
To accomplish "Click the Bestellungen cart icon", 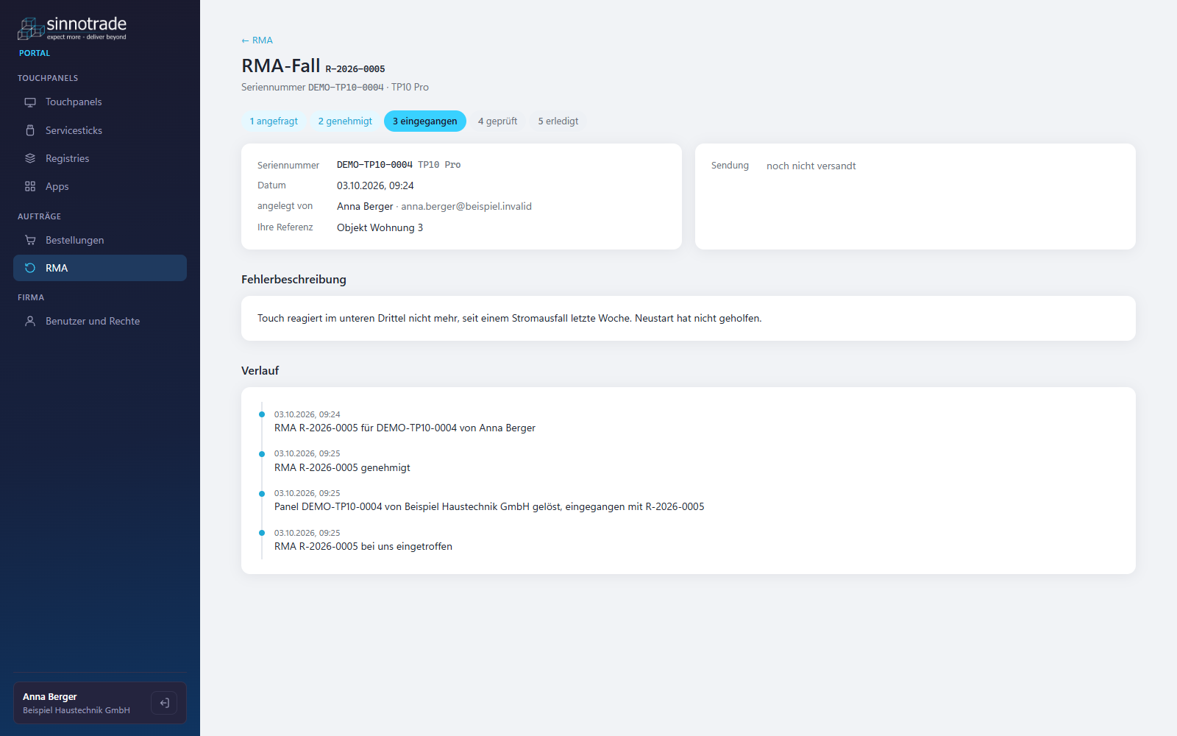I will 30,240.
